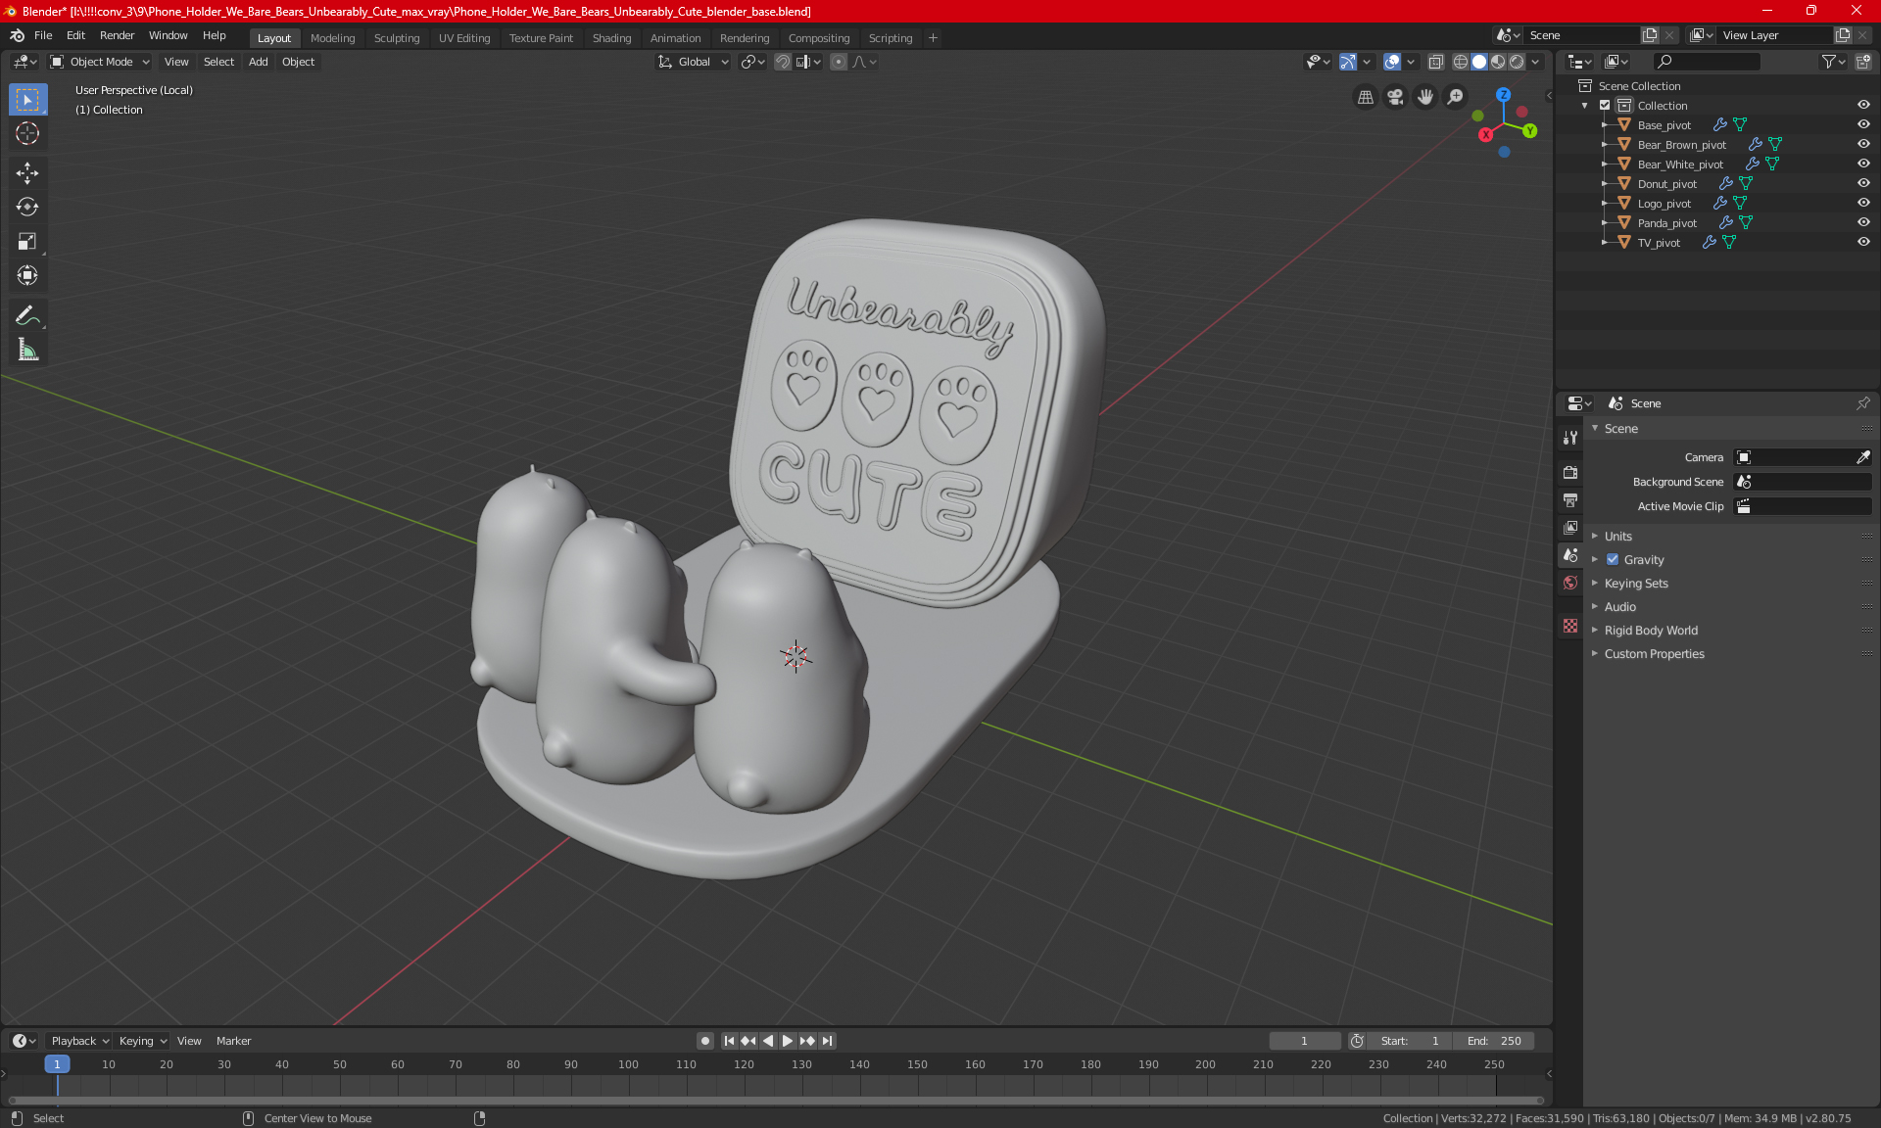Switch to rendered viewport shading

point(1517,62)
